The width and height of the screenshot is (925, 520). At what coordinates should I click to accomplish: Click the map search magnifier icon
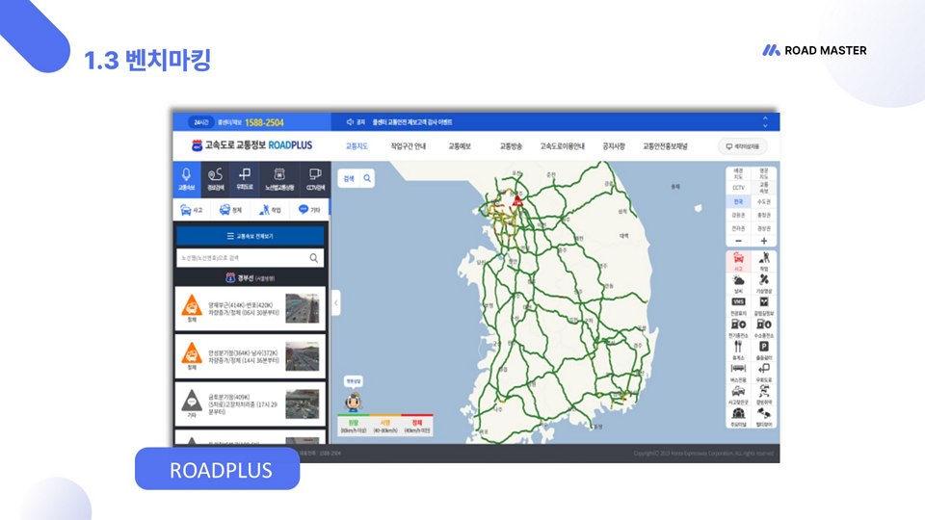click(x=367, y=178)
